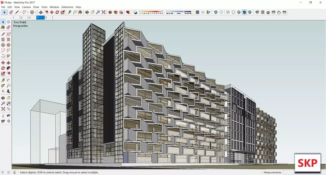Open the Tools menu
This screenshot has width=326, height=175.
tap(44, 7)
